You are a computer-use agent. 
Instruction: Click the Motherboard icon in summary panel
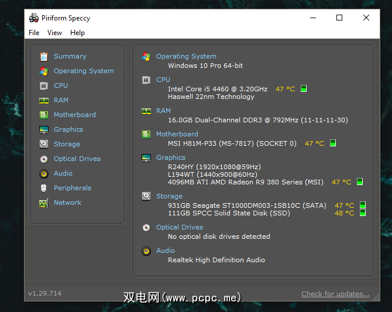click(x=146, y=135)
